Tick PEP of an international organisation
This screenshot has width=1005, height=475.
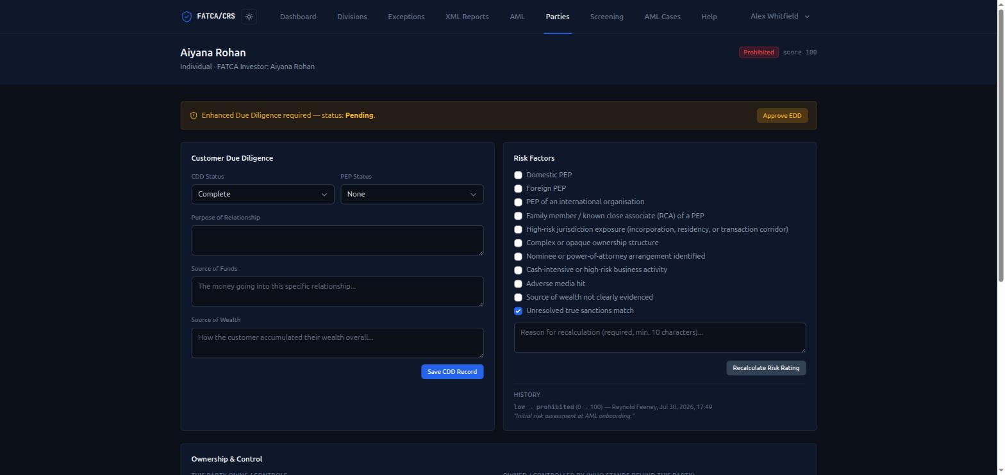coord(518,202)
